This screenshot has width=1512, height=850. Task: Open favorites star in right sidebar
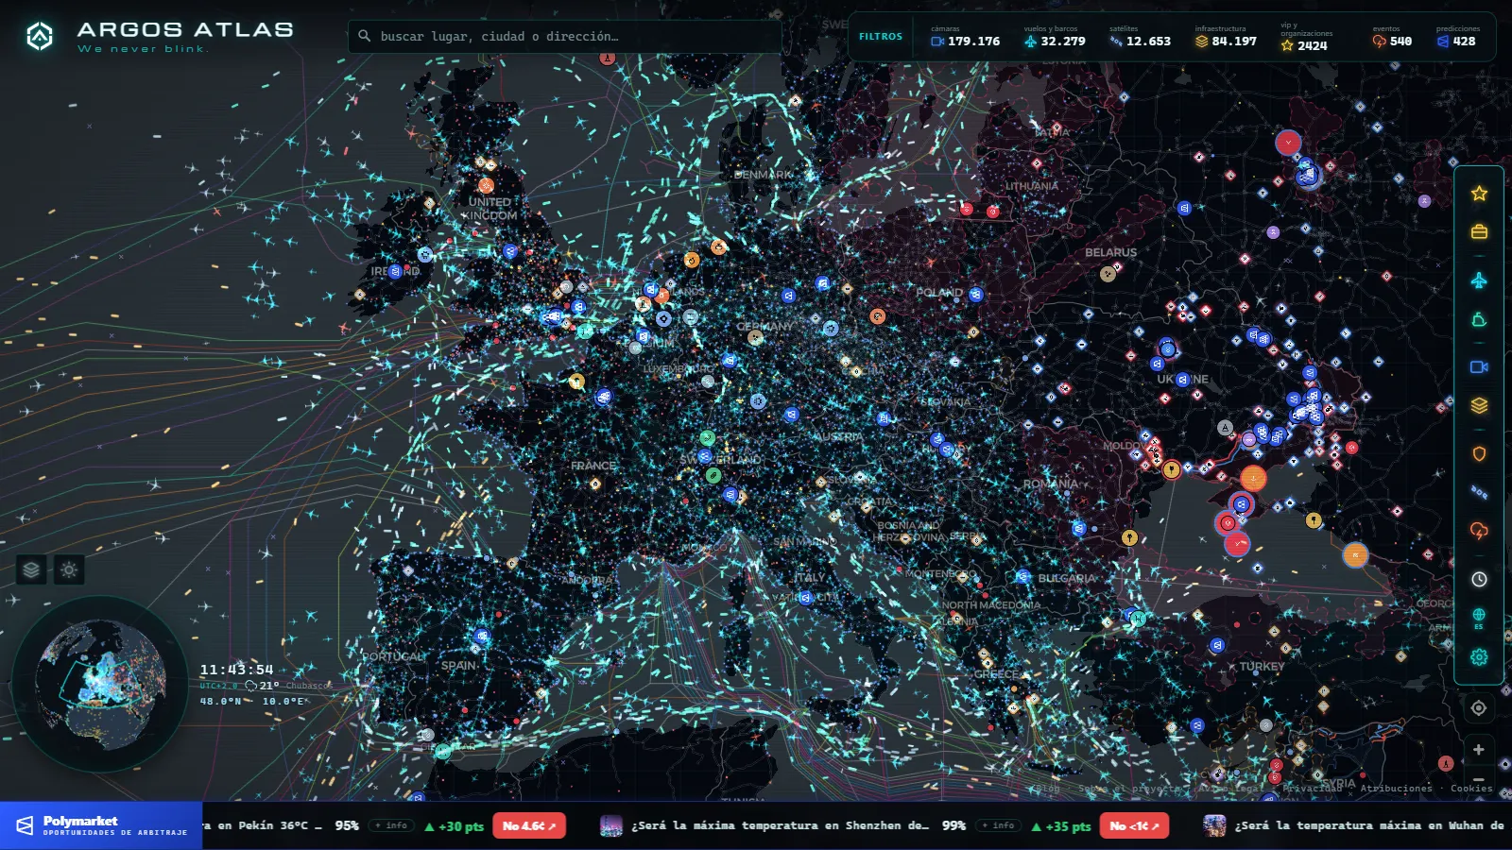[1479, 194]
